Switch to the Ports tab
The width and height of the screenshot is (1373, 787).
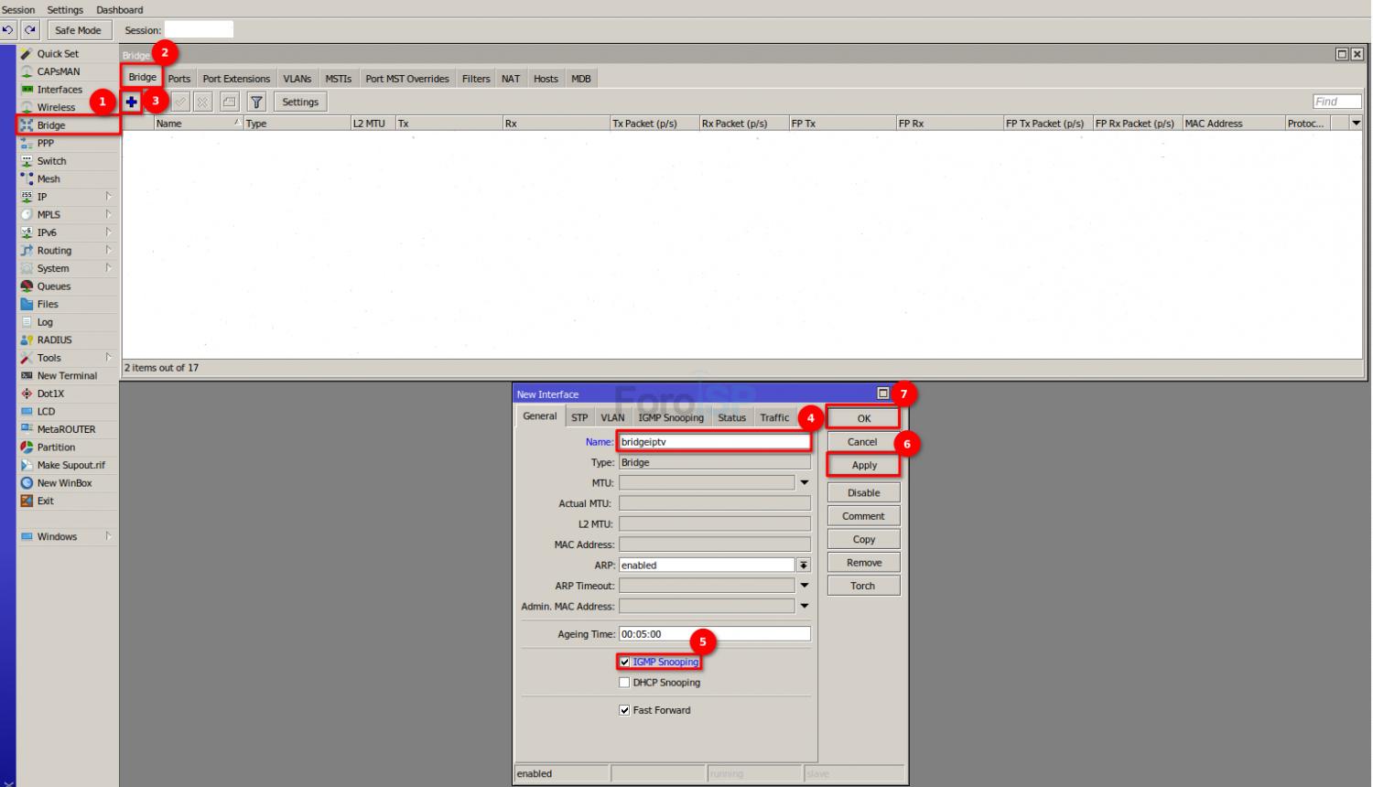click(179, 79)
